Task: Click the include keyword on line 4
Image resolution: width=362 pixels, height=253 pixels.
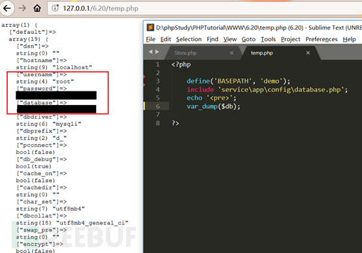Action: [201, 89]
